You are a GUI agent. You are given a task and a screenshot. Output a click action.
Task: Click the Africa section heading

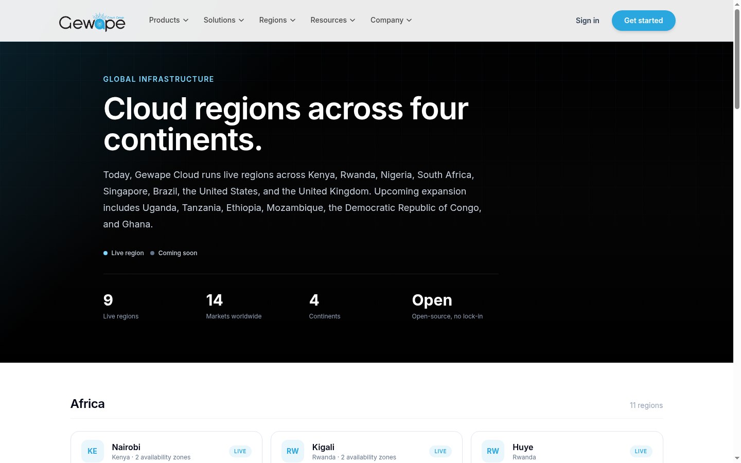click(x=87, y=404)
